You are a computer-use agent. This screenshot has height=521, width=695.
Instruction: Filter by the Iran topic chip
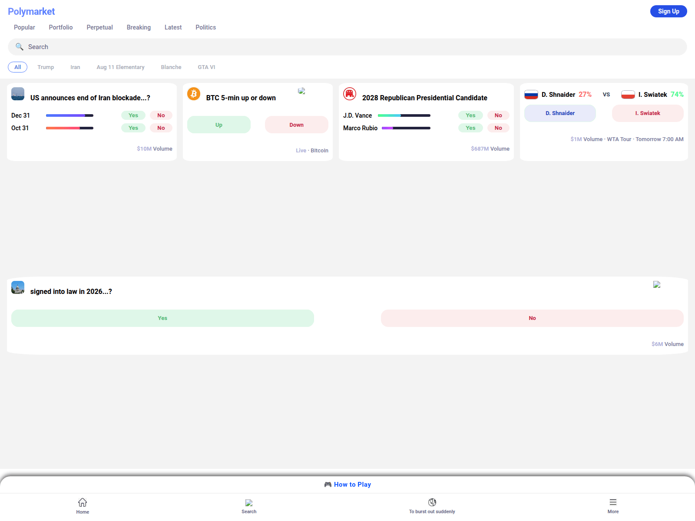[x=75, y=67]
